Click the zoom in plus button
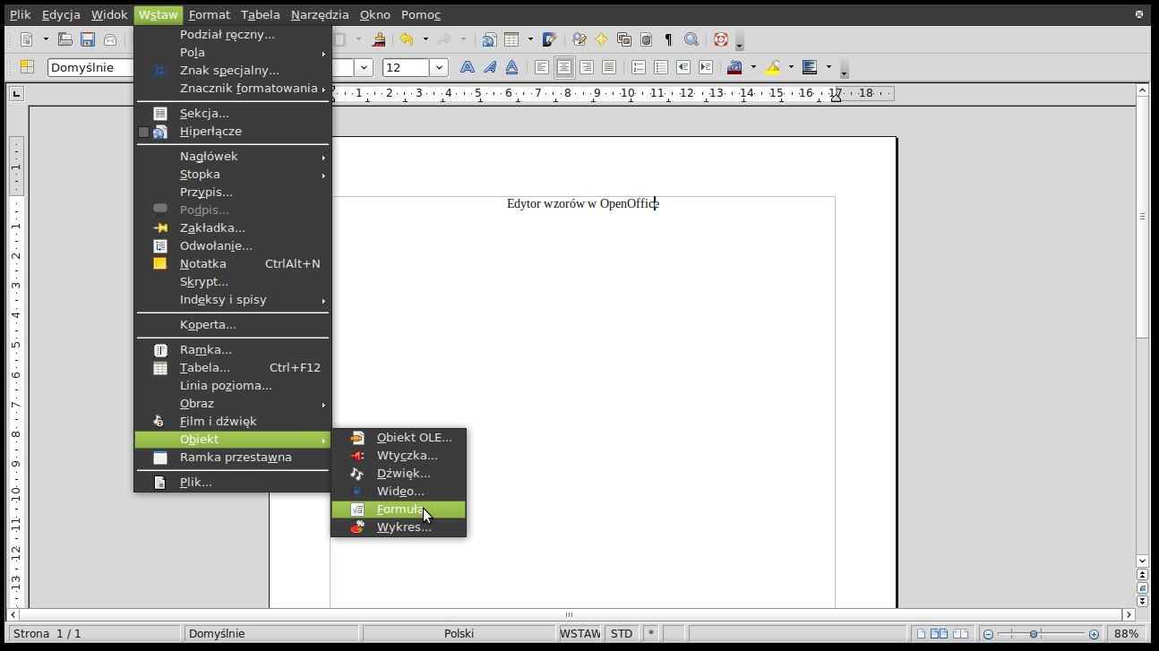1159x651 pixels. pos(1094,634)
